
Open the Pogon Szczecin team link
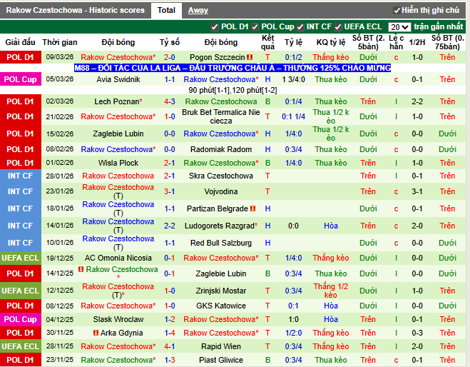coord(218,57)
